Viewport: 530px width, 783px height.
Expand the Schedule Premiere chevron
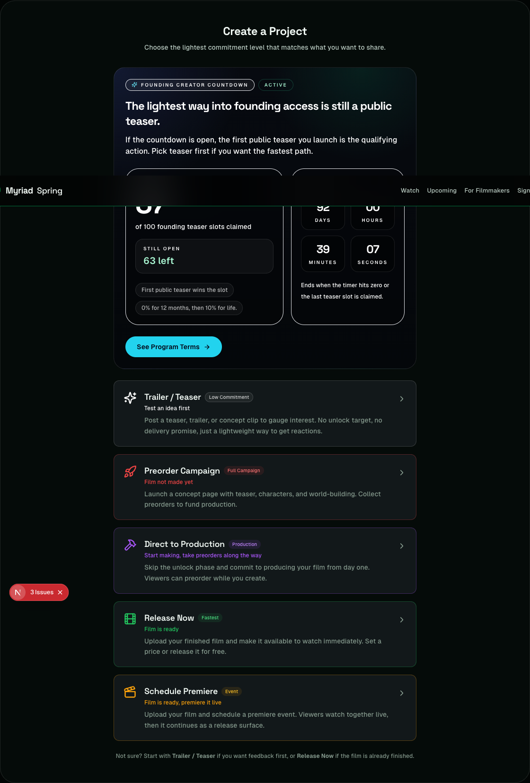point(402,693)
